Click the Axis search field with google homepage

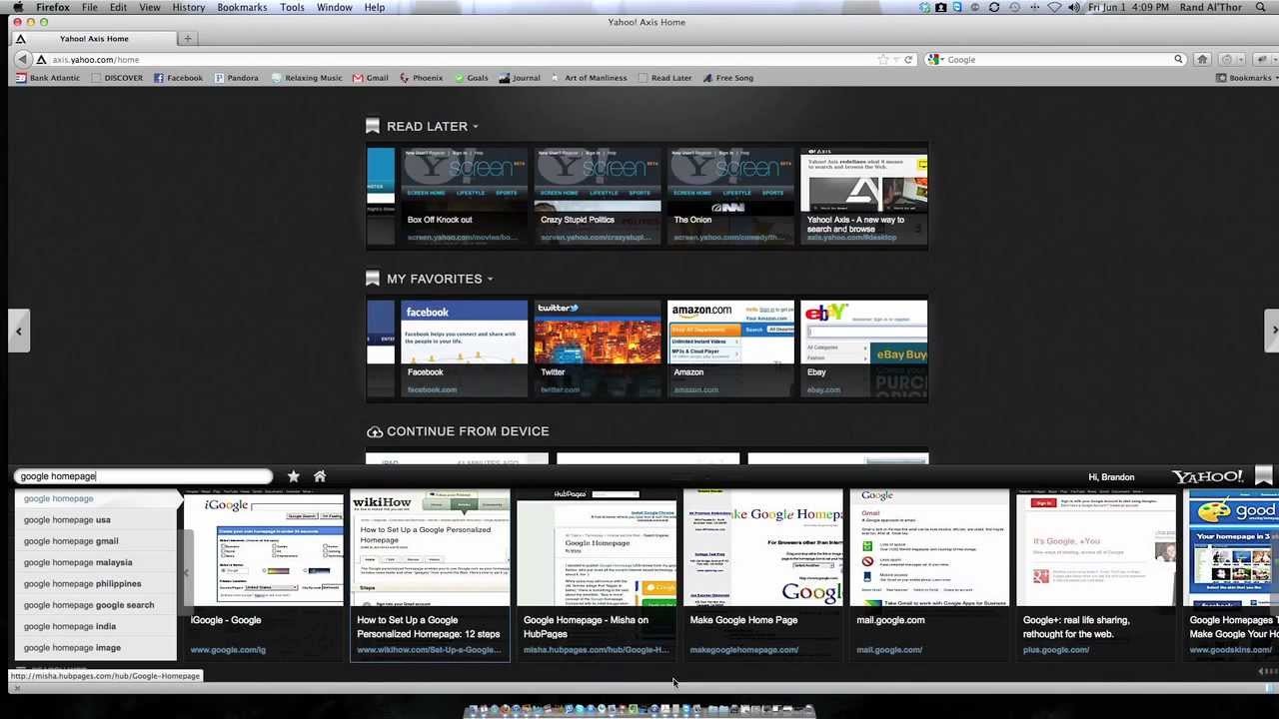(143, 476)
